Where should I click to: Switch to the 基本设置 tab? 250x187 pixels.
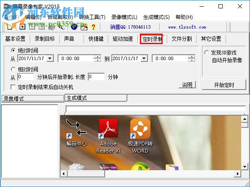pos(15,39)
